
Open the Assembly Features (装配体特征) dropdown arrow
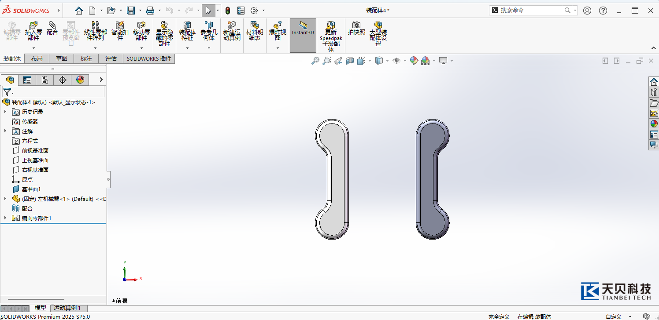pos(187,48)
